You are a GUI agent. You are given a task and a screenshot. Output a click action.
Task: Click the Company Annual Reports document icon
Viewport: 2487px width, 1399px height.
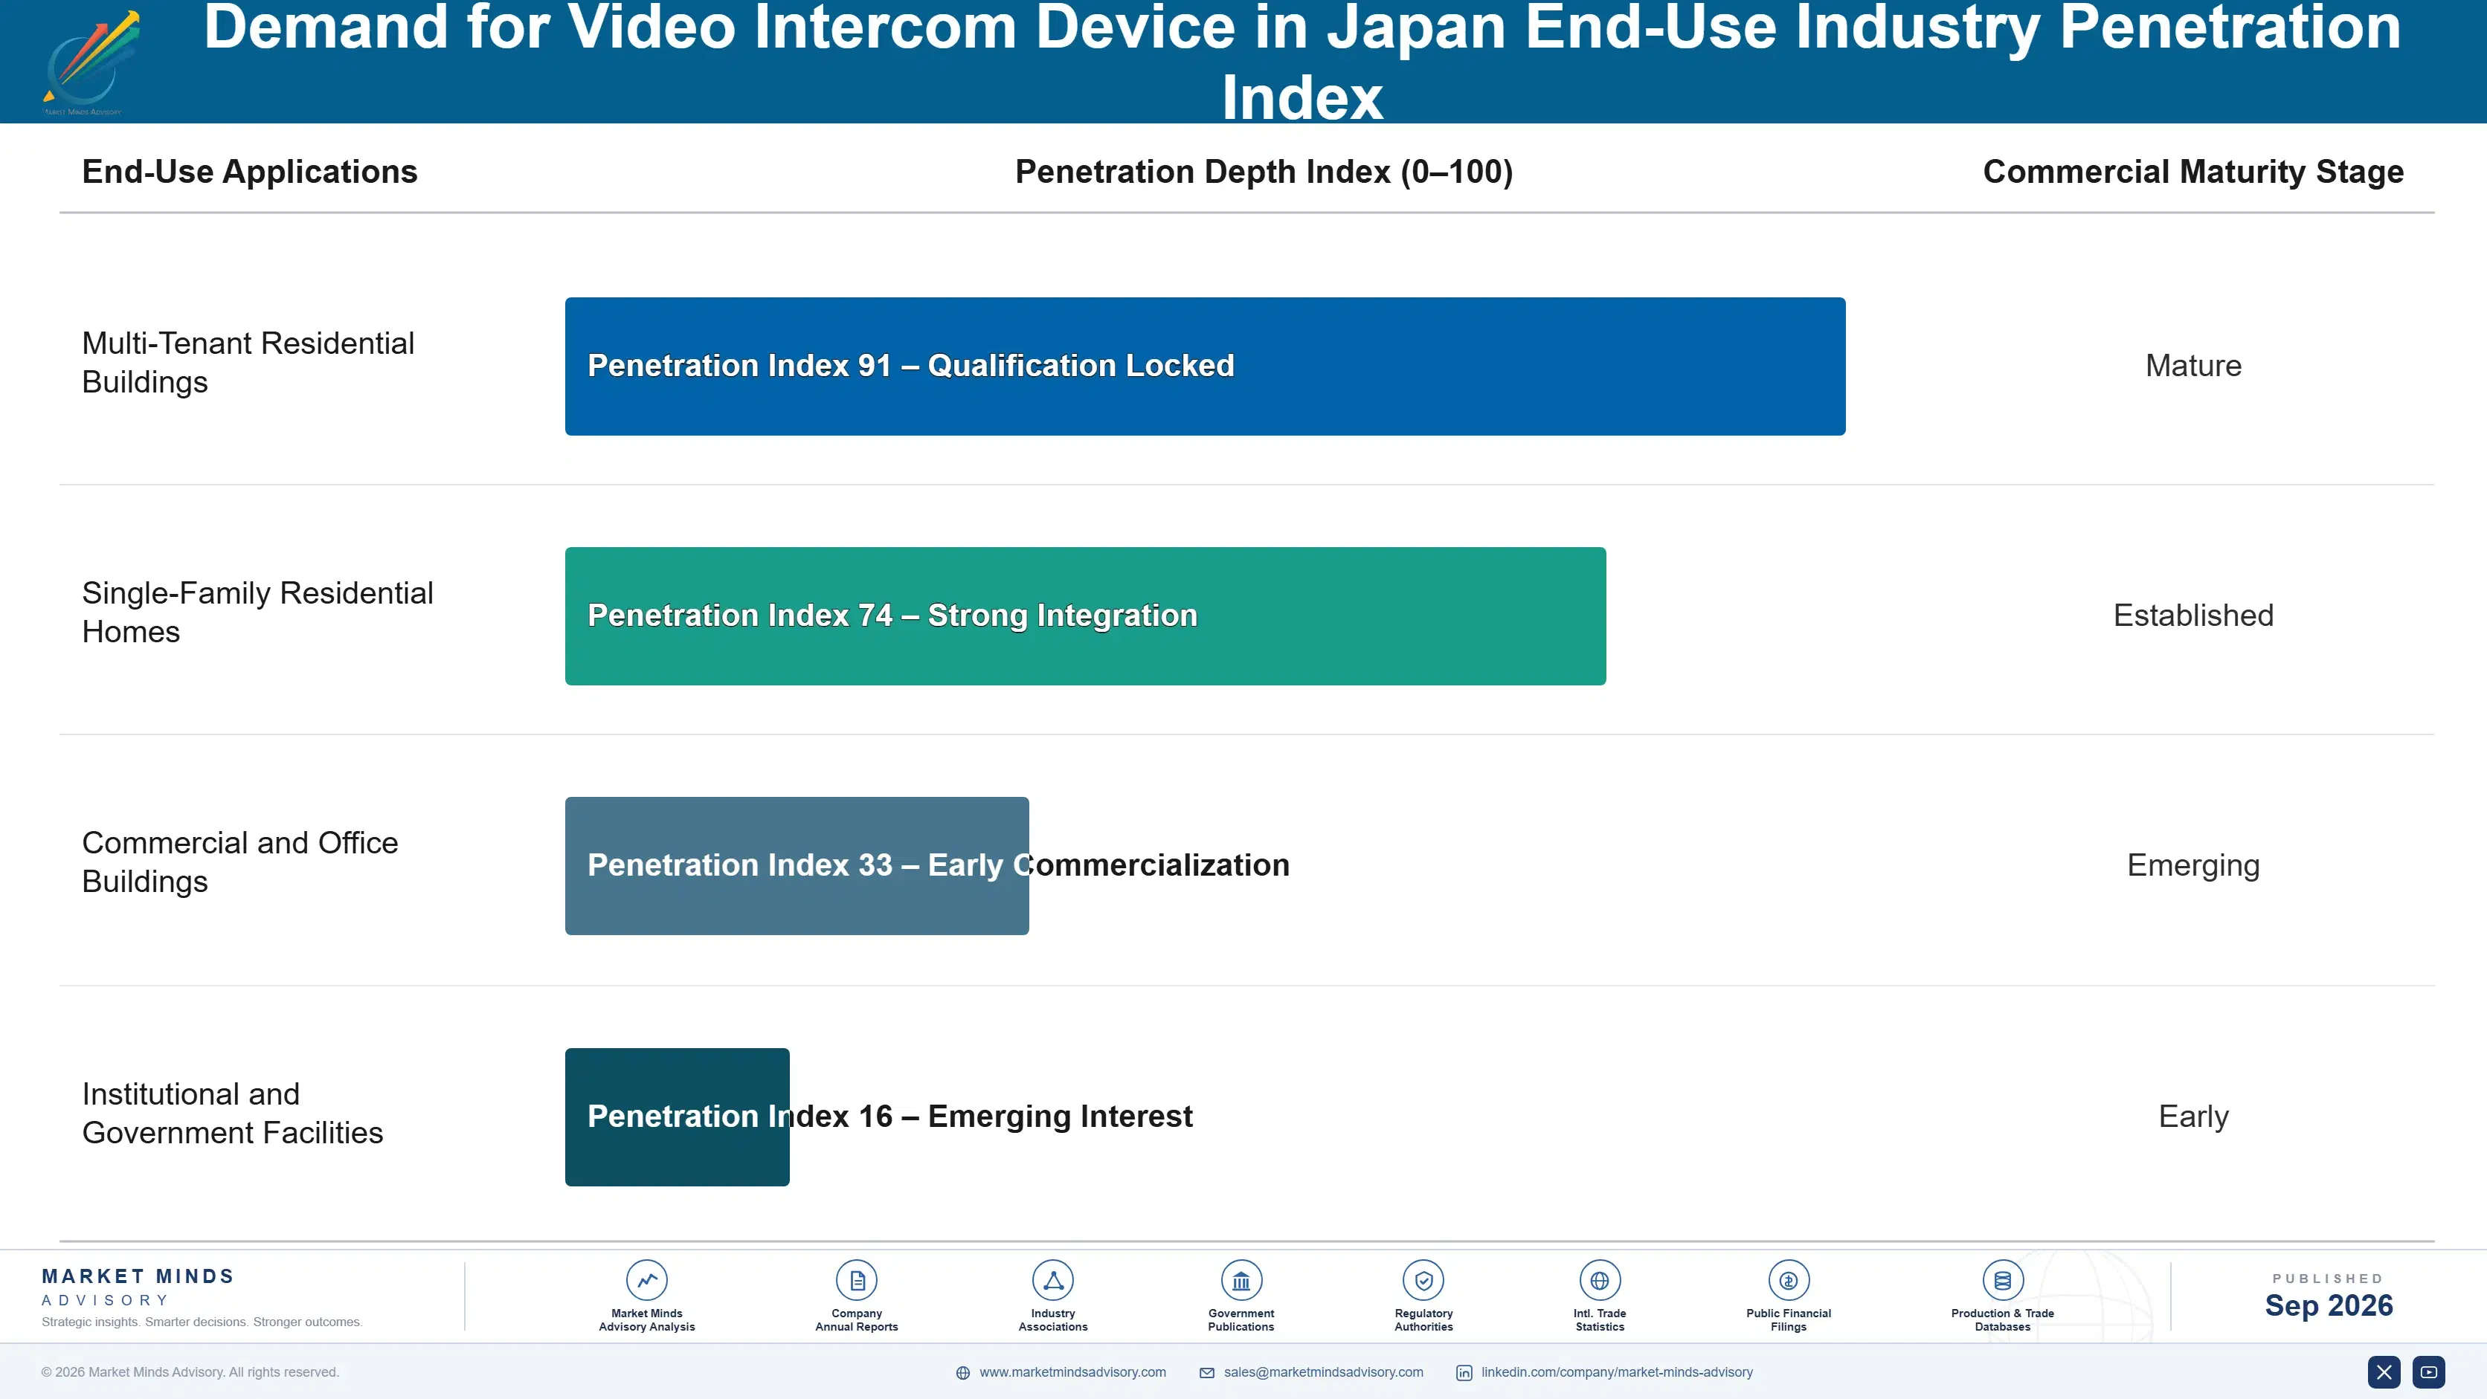click(856, 1280)
